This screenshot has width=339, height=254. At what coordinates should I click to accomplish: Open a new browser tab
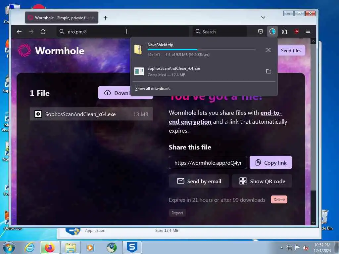click(x=105, y=18)
